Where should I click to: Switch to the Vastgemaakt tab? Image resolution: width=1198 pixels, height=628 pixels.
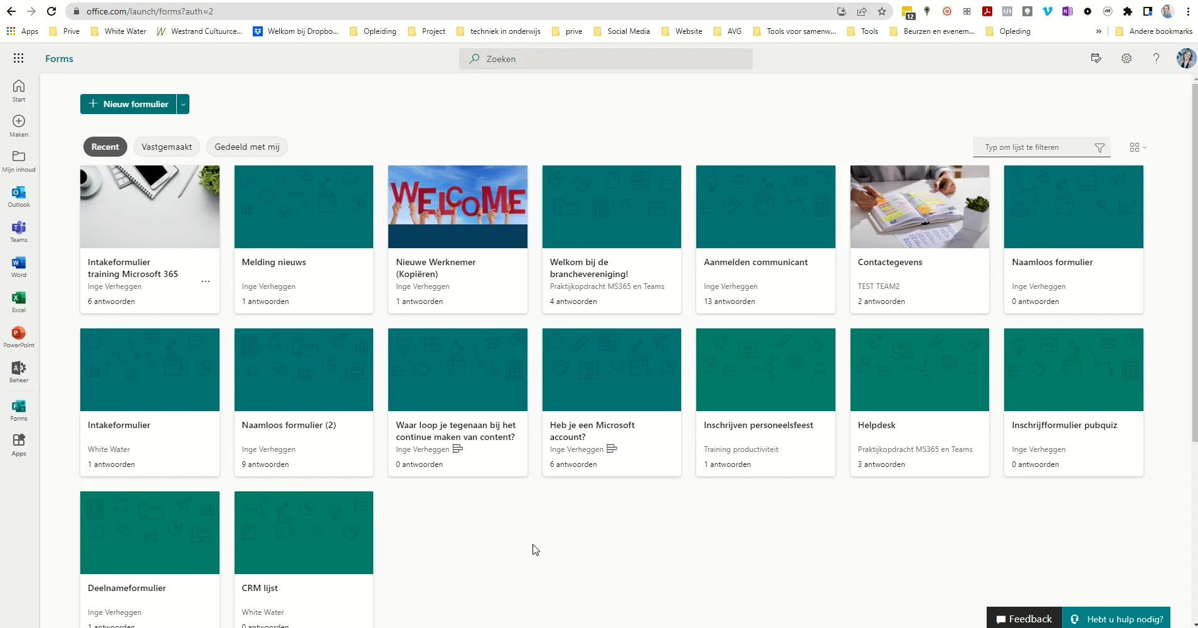click(167, 147)
